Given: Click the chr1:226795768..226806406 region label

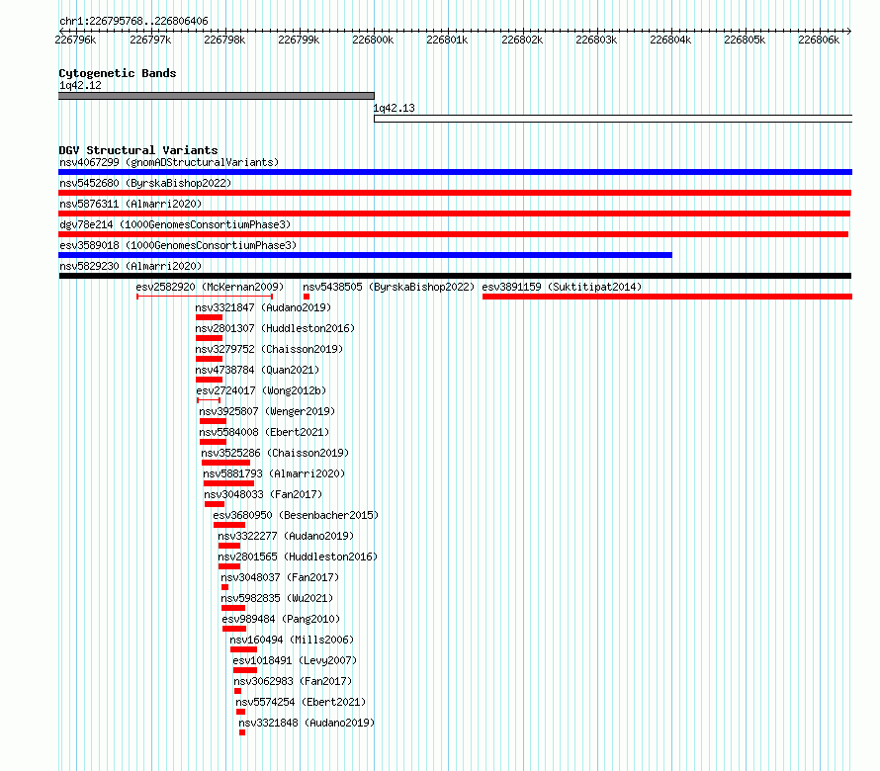Looking at the screenshot, I should (133, 21).
